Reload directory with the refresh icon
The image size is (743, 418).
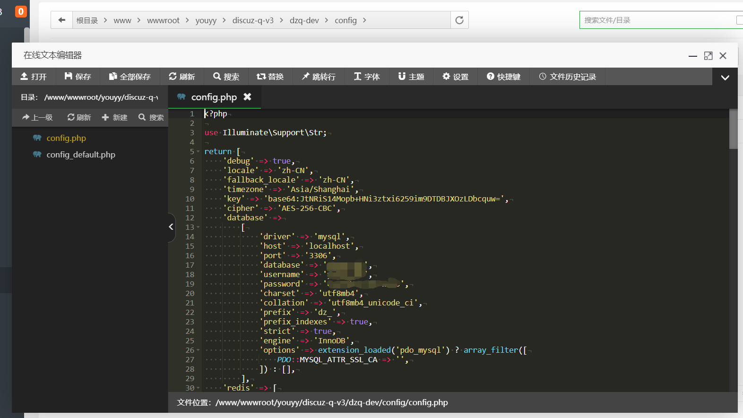coord(459,20)
